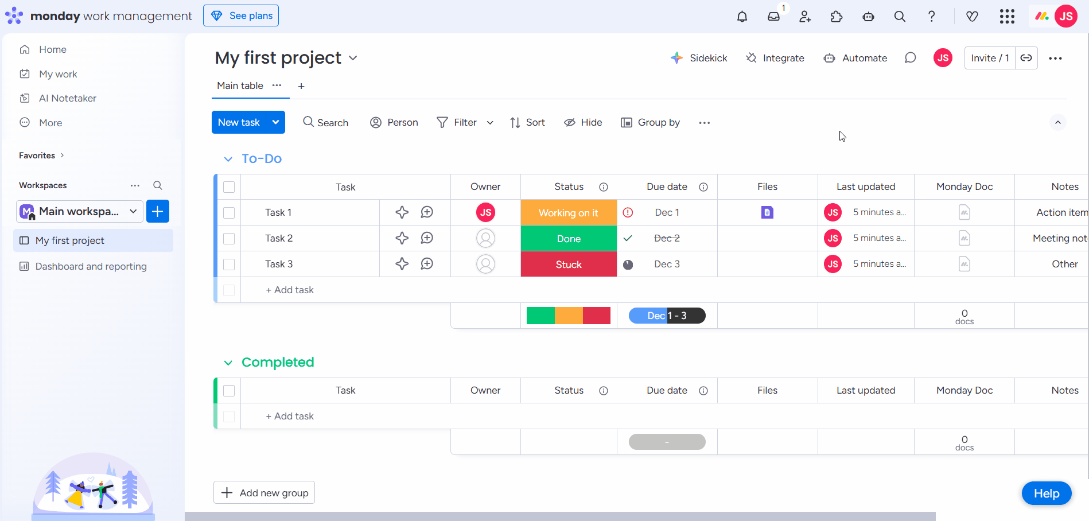
Task: Click Add task row in To-Do
Action: coord(289,290)
